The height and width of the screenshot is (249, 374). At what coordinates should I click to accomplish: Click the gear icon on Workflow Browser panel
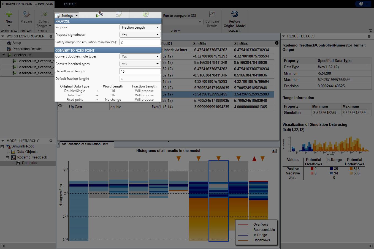coord(51,36)
